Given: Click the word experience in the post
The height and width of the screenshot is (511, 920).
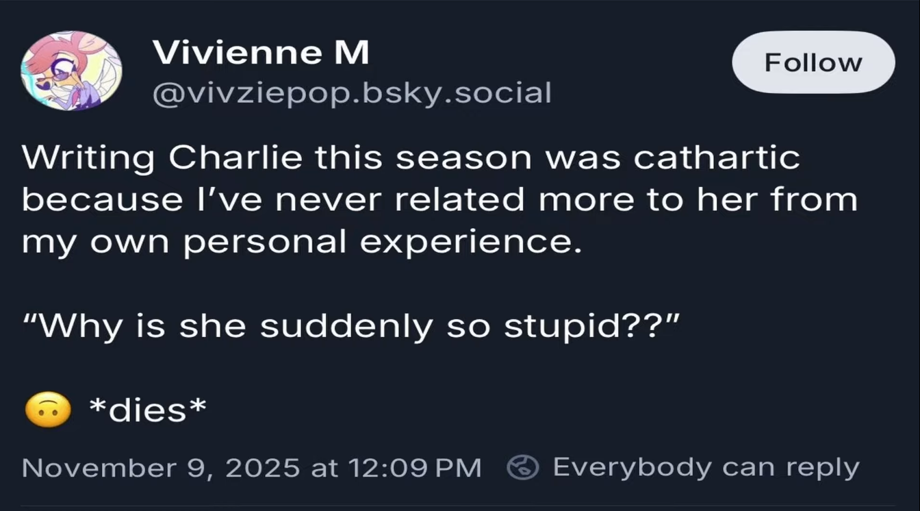Looking at the screenshot, I should coord(466,242).
